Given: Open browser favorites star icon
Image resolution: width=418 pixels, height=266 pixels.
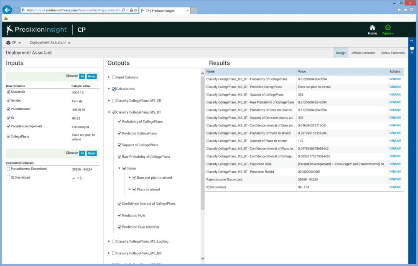Looking at the screenshot, I should (x=405, y=10).
